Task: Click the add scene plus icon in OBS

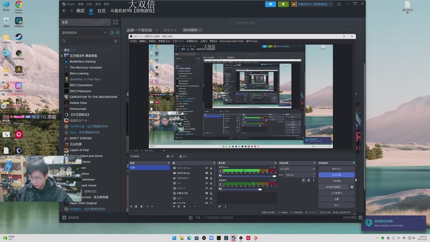Action: (131, 206)
